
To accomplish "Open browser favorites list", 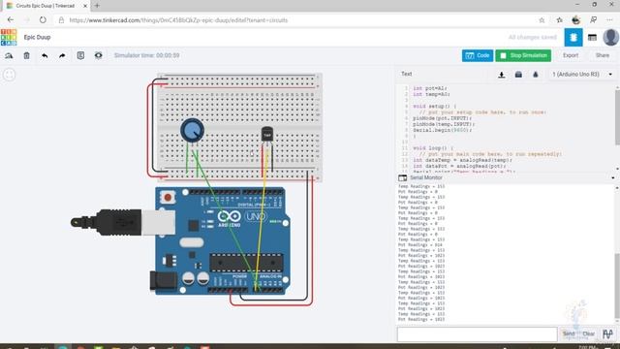I will pos(559,20).
